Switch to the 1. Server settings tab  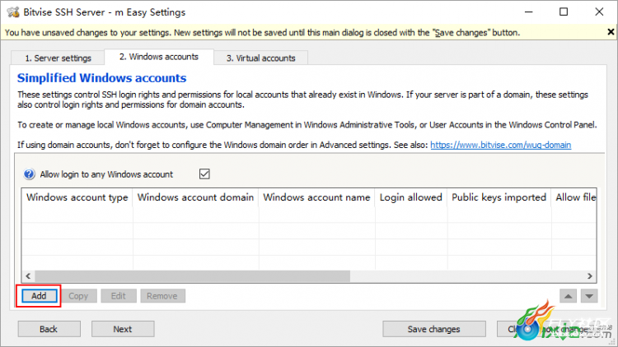[x=58, y=58]
